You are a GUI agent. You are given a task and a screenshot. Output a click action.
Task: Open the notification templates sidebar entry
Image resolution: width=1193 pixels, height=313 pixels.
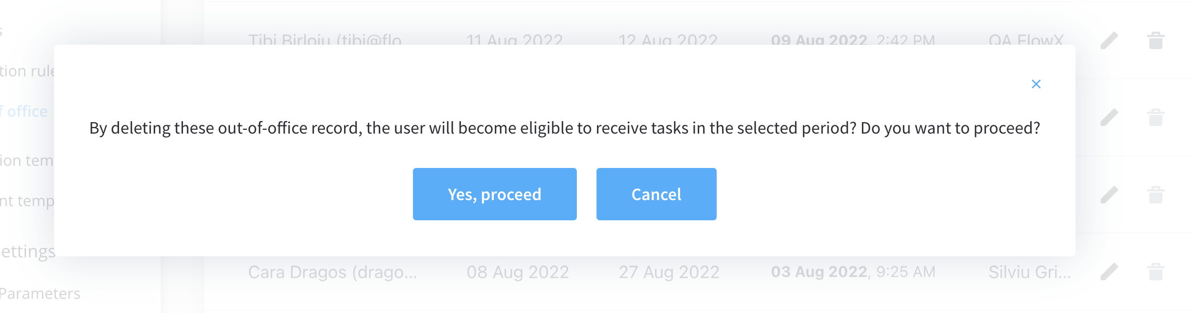click(27, 160)
